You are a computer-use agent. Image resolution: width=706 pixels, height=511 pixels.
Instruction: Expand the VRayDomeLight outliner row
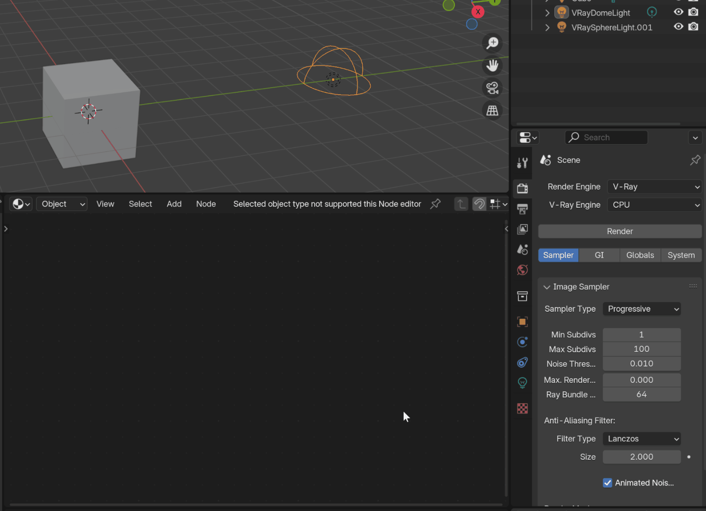coord(547,13)
